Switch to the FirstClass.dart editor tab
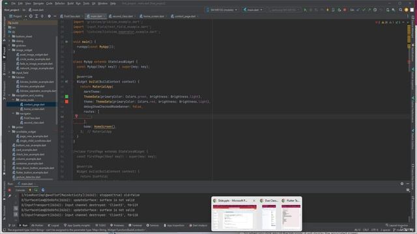Image resolution: width=417 pixels, height=234 pixels. tap(70, 16)
